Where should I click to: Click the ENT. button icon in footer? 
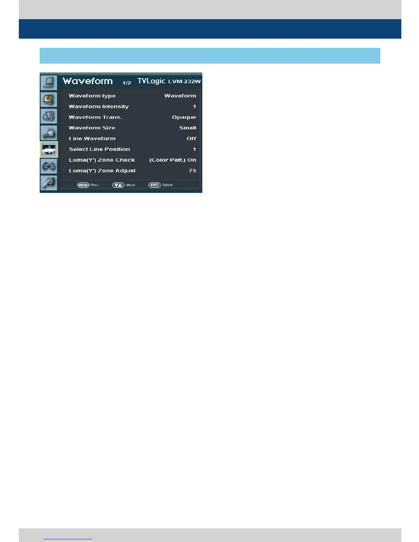tap(154, 185)
